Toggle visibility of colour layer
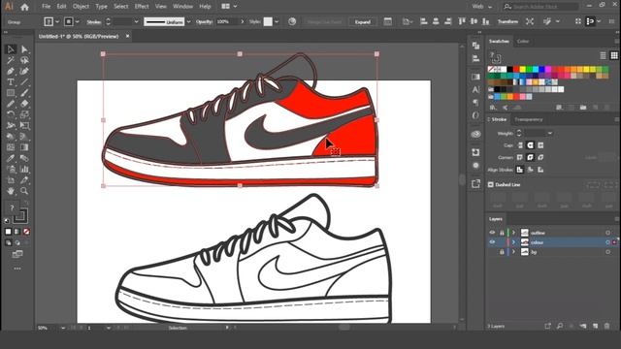The height and width of the screenshot is (349, 621). (x=492, y=242)
